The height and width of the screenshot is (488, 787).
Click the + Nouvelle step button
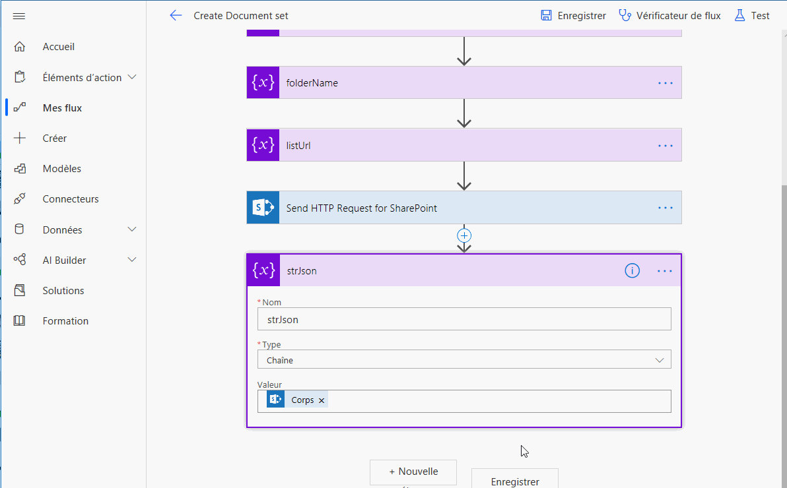pyautogui.click(x=413, y=472)
